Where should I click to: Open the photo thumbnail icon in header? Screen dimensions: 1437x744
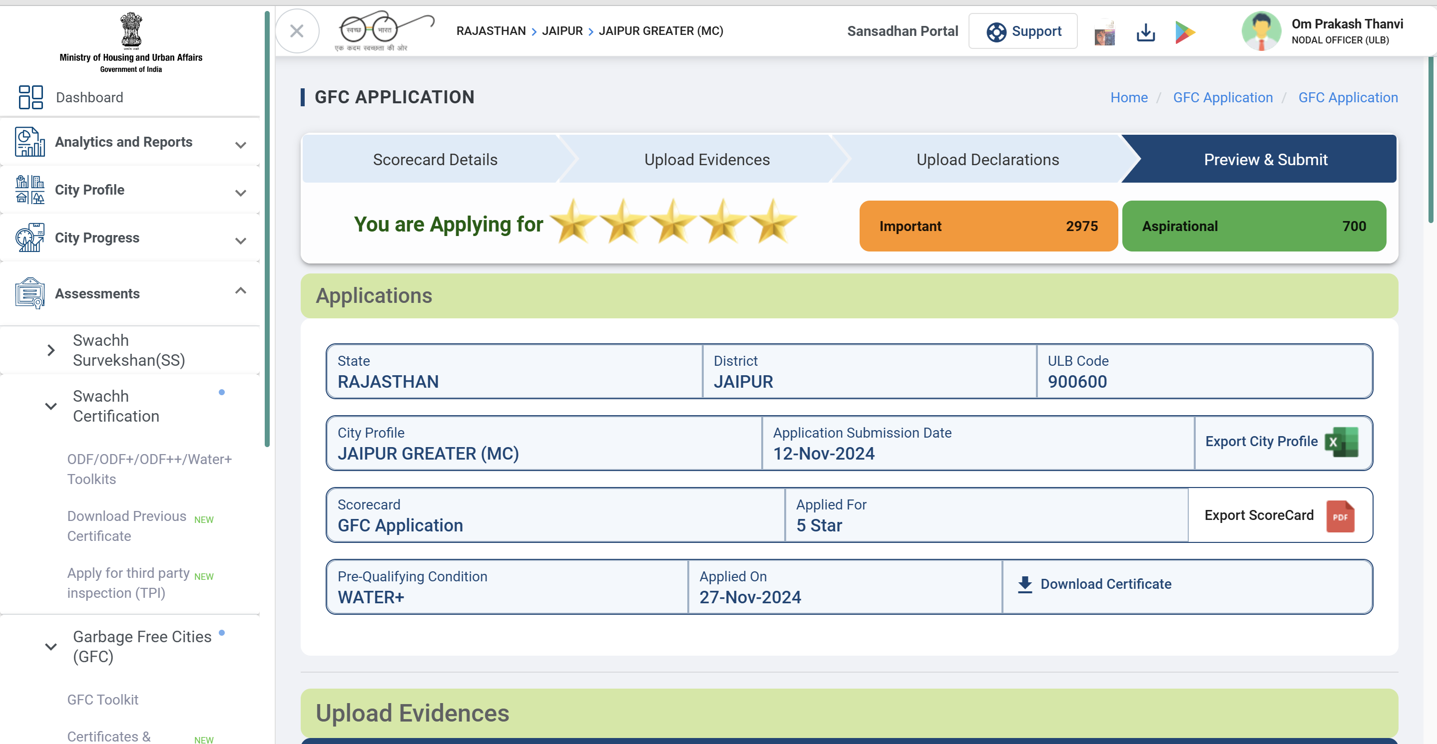1104,33
